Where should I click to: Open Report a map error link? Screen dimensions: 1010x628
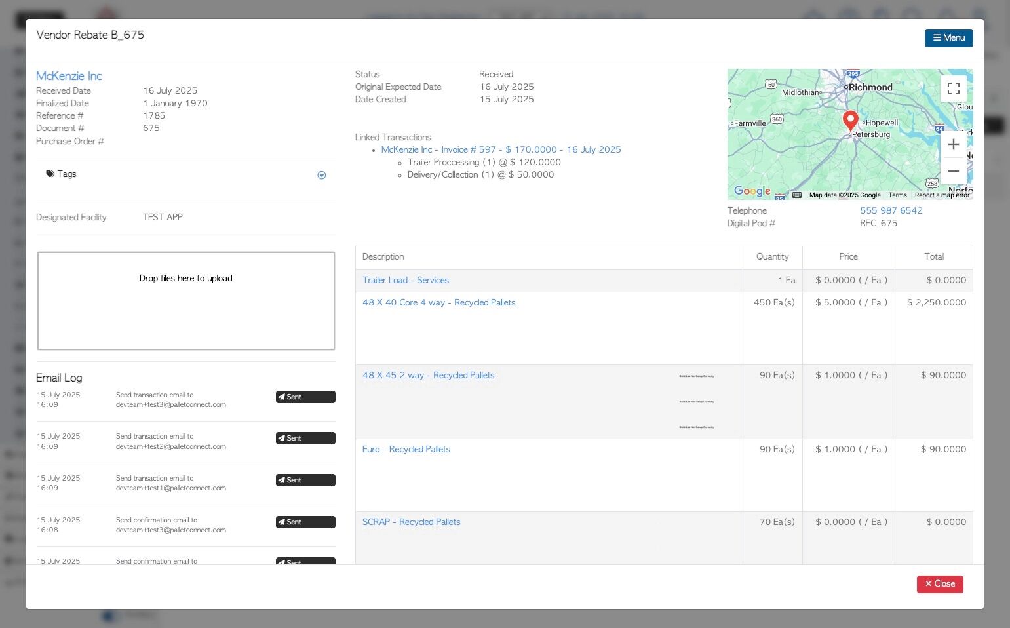pyautogui.click(x=942, y=195)
